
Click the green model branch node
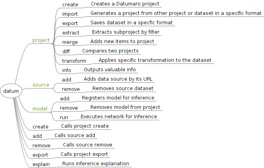(x=40, y=108)
